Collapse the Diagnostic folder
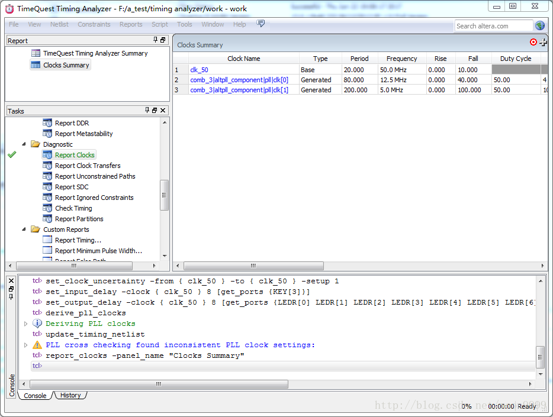553x417 pixels. (24, 144)
